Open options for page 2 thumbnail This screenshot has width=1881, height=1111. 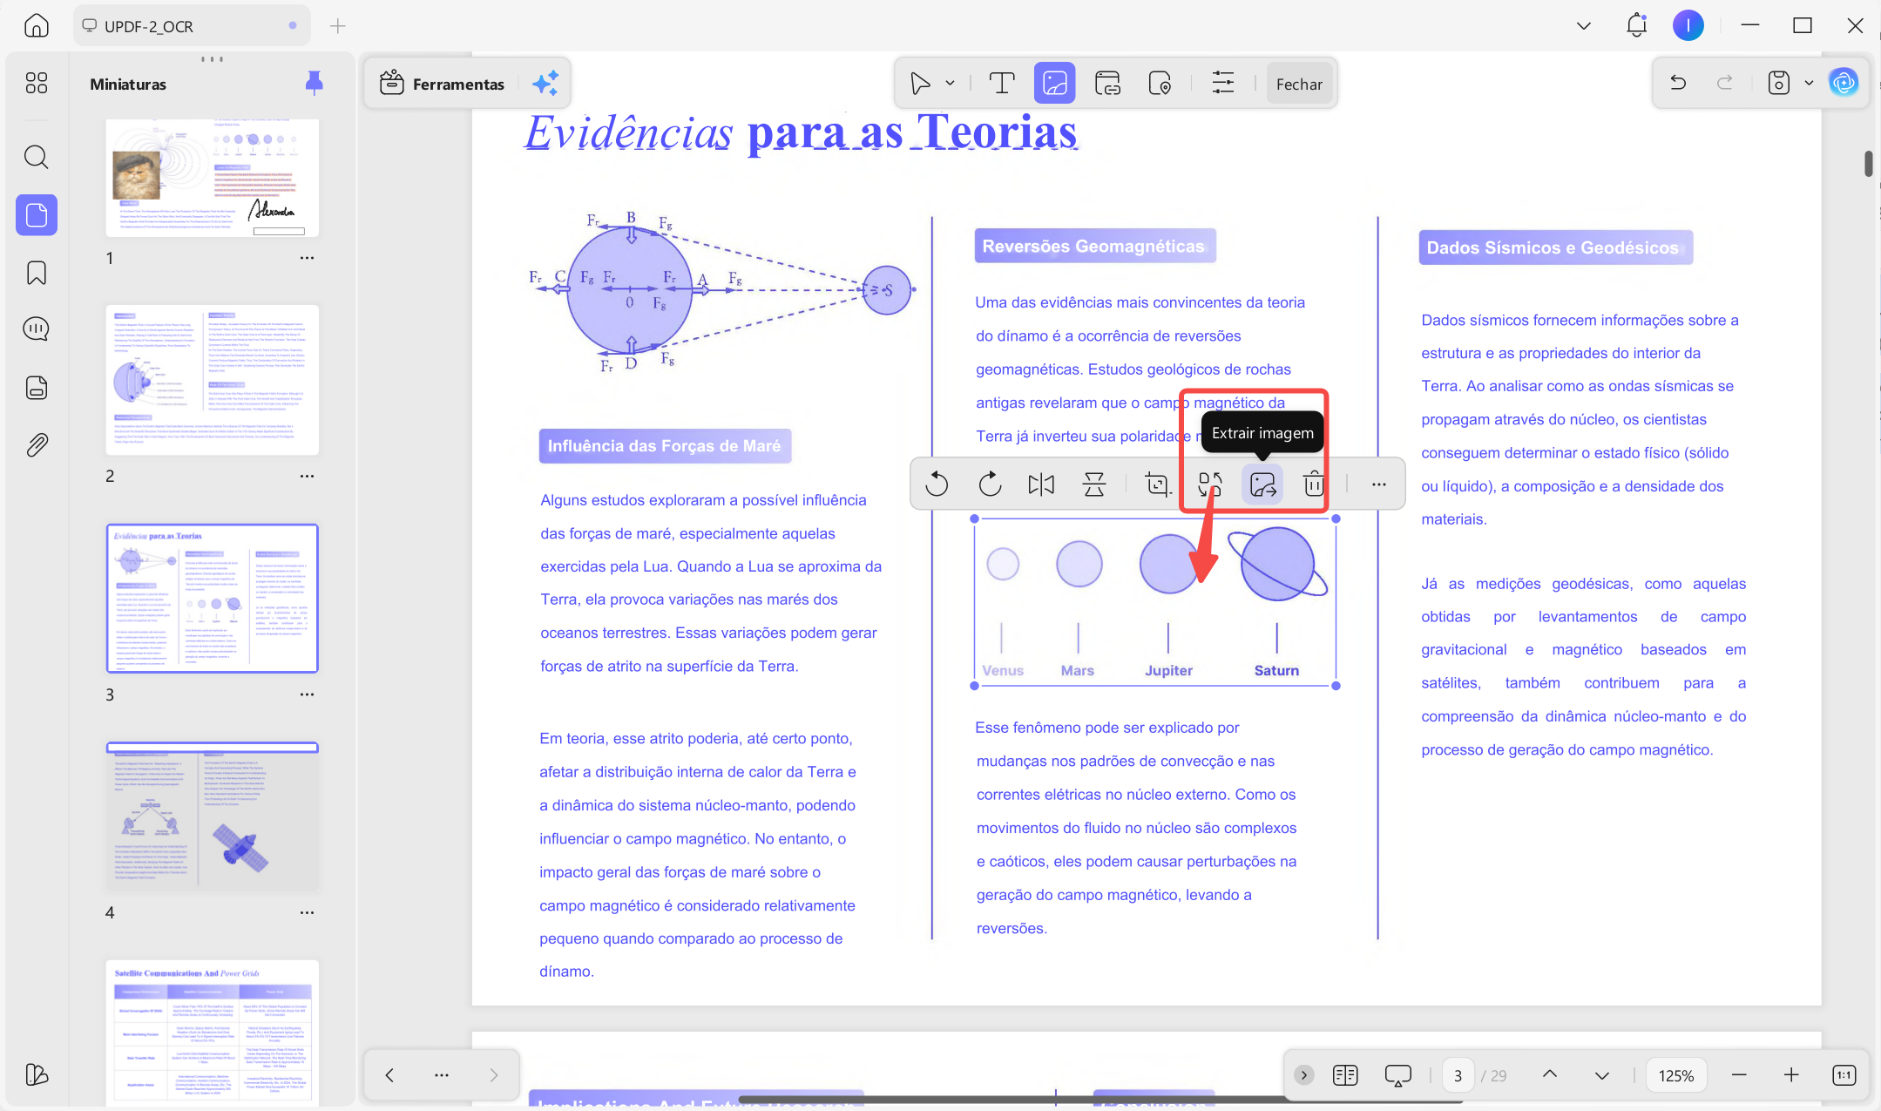pos(307,476)
